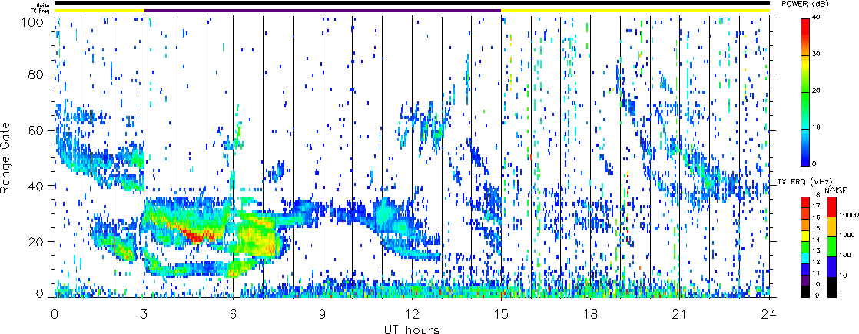Click the 6 tick on the UT hours axis

[234, 314]
